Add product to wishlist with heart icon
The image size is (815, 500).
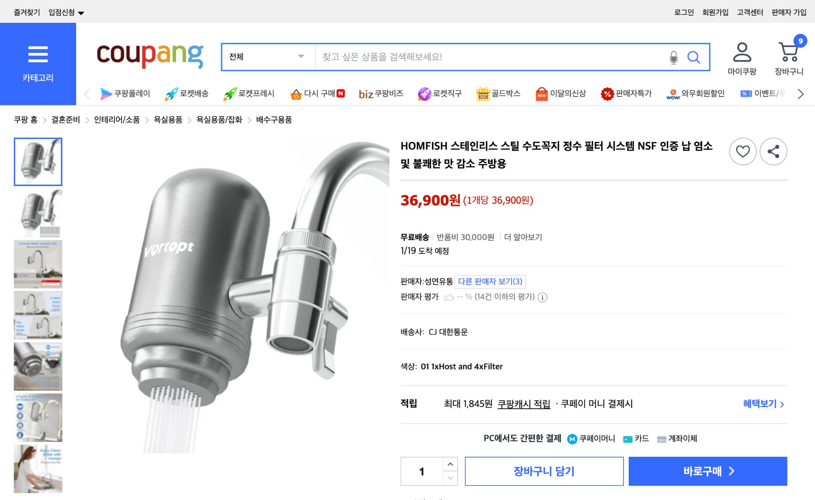(742, 151)
